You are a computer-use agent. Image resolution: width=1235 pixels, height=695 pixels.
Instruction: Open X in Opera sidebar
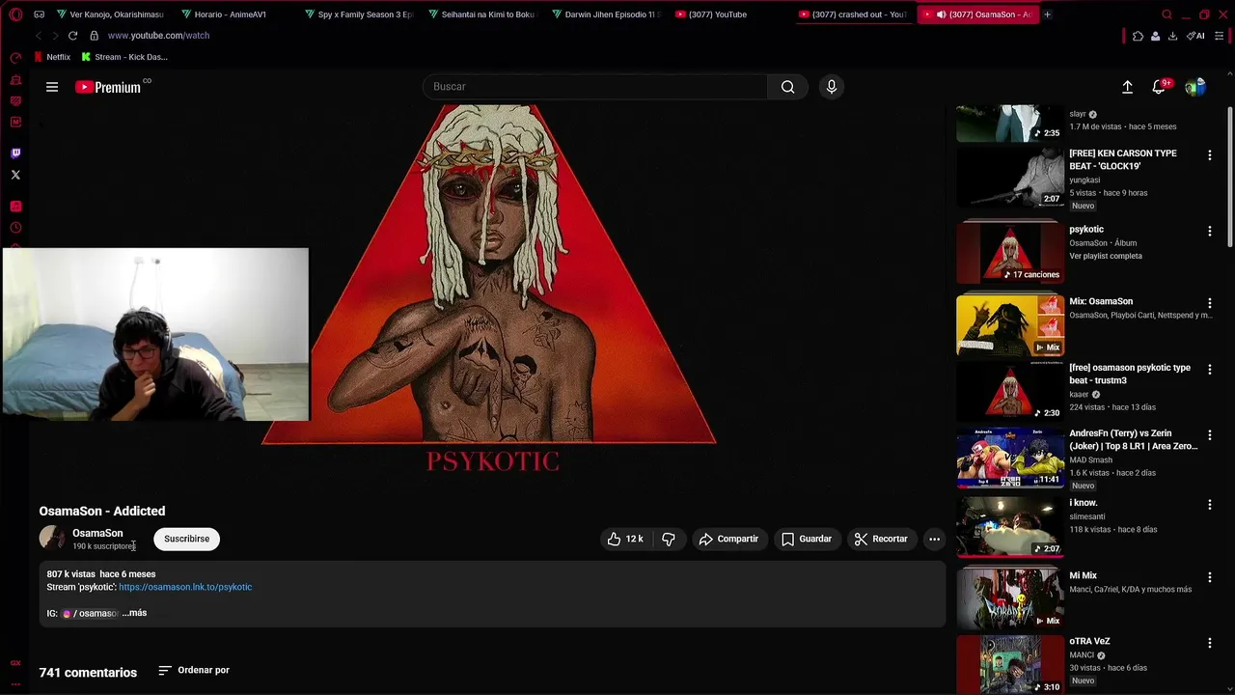[x=15, y=175]
